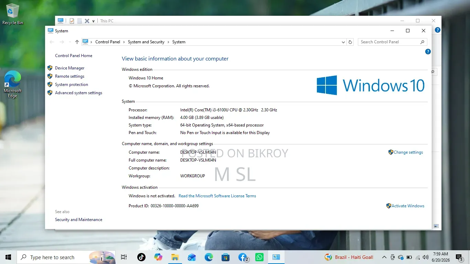Open Copilot from the taskbar

158,257
